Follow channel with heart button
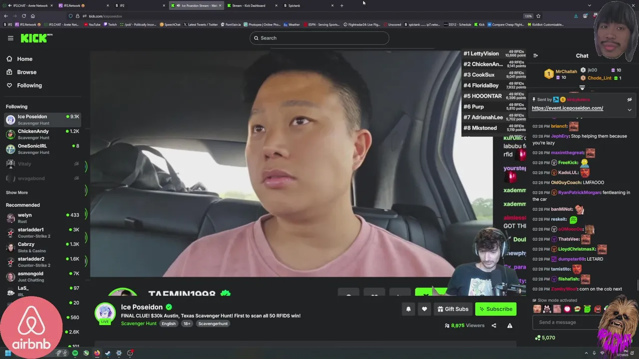The width and height of the screenshot is (639, 359). tap(424, 309)
